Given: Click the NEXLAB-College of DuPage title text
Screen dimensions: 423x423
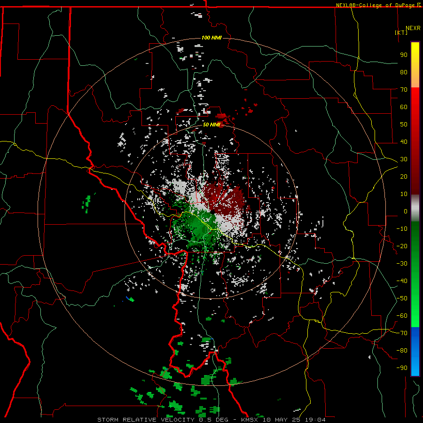Looking at the screenshot, I should 376,5.
